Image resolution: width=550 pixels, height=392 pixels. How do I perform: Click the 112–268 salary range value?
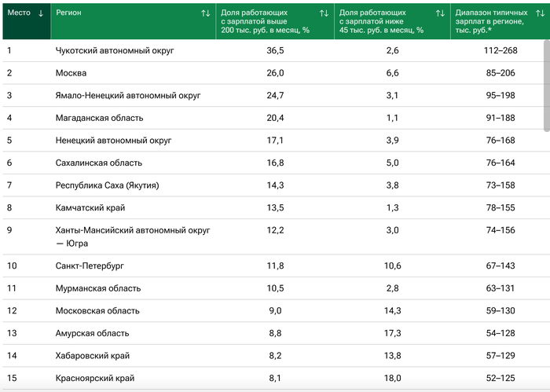[500, 50]
